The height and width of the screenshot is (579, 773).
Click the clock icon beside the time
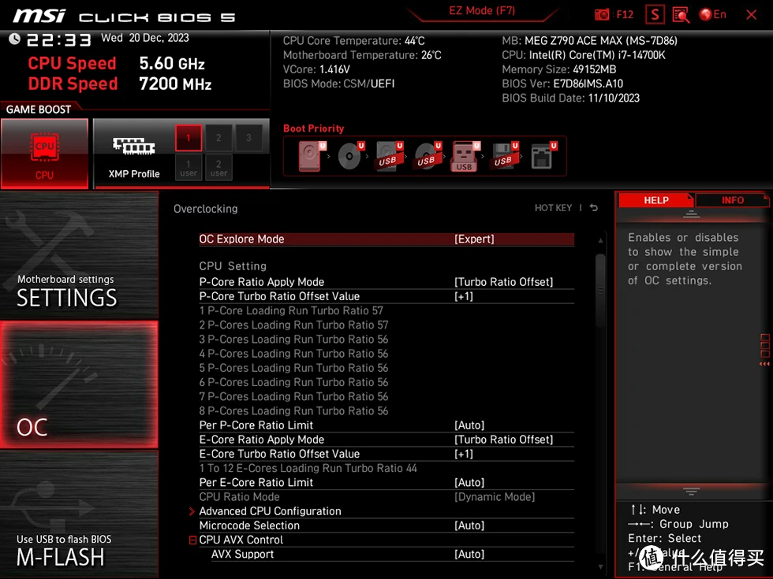pos(15,39)
